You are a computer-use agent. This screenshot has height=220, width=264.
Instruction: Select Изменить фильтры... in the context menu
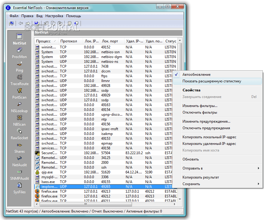(x=217, y=106)
